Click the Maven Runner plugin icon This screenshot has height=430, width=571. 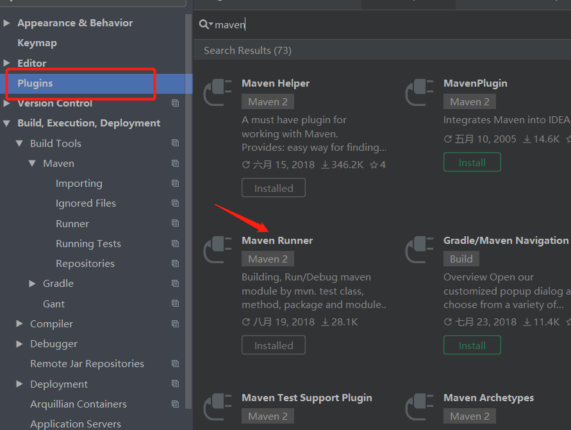(x=218, y=250)
